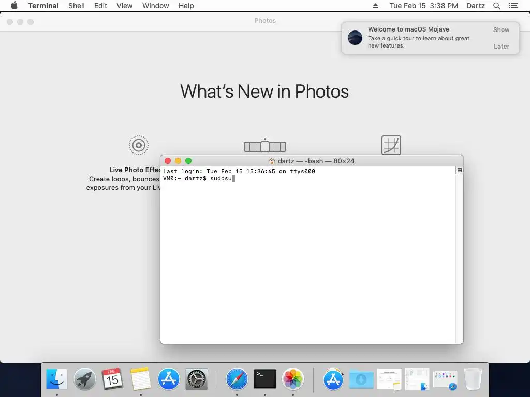Restore the minimized Notes window thumbnail

click(389, 379)
